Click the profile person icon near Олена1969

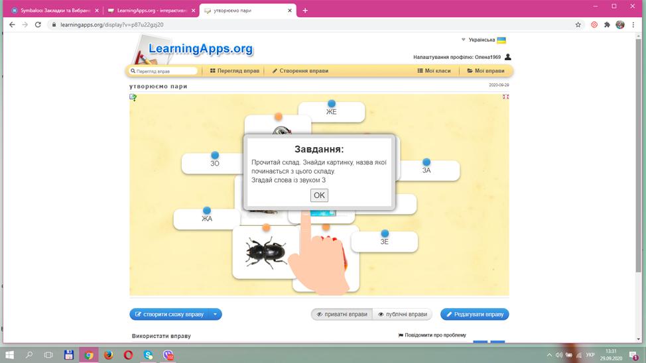click(x=508, y=57)
